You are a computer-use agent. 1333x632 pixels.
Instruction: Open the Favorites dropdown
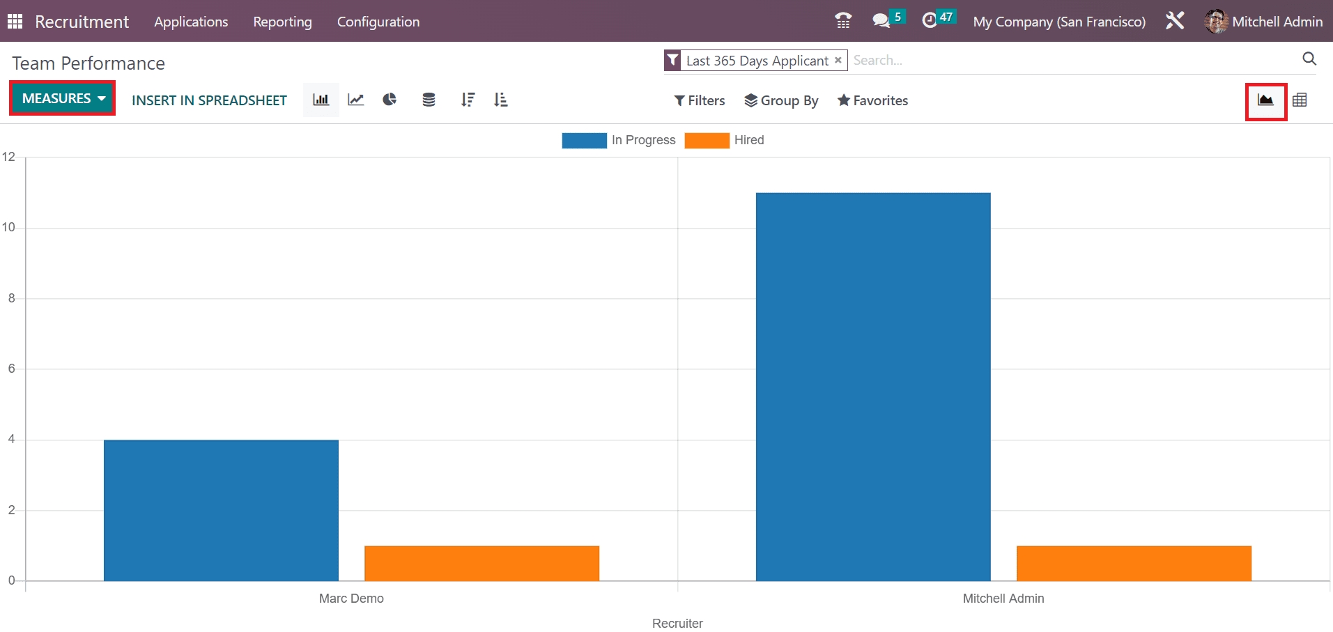coord(872,100)
